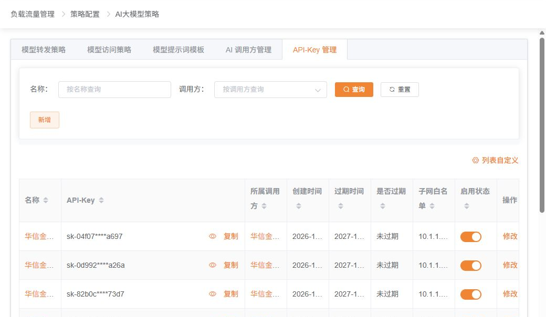
Task: Click the gear icon beside 列表自定义
Action: (x=475, y=160)
